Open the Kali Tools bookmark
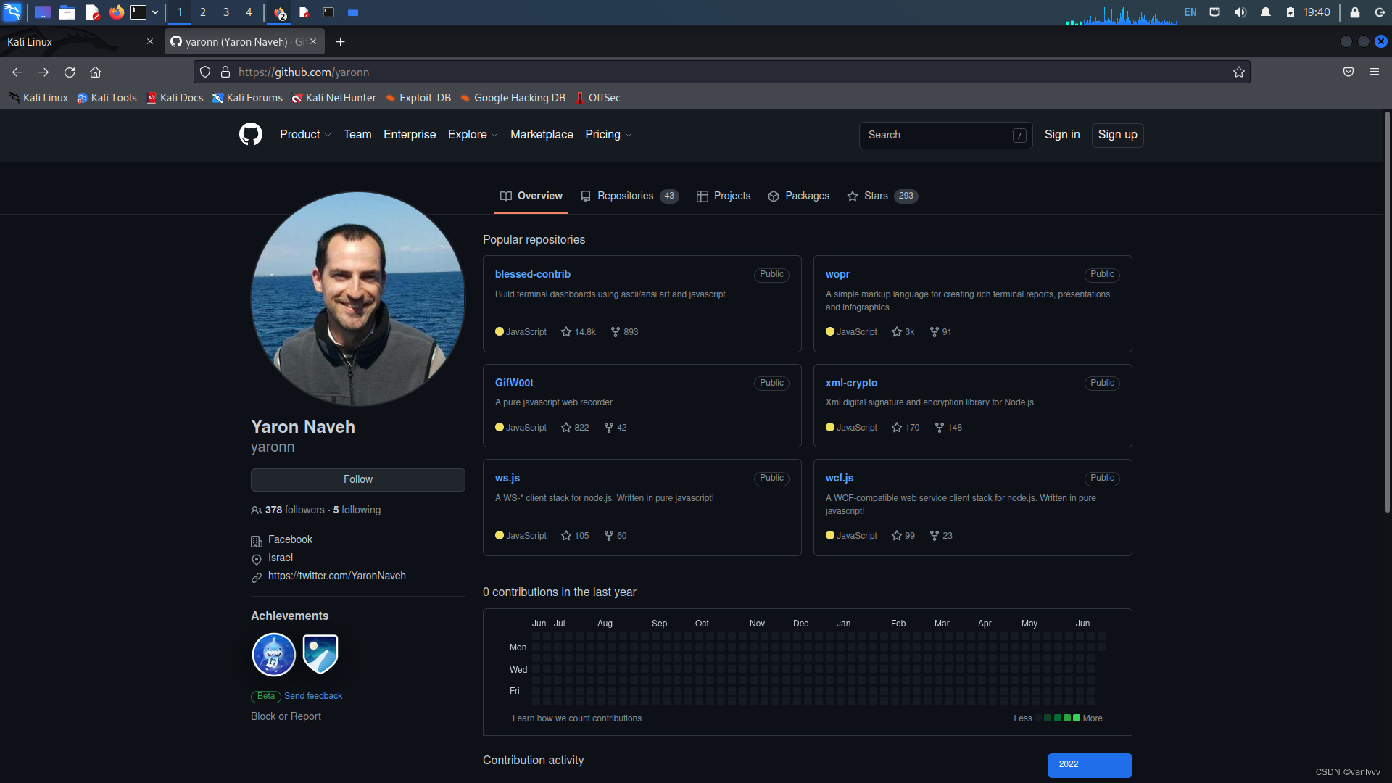The height and width of the screenshot is (783, 1392). pyautogui.click(x=107, y=98)
